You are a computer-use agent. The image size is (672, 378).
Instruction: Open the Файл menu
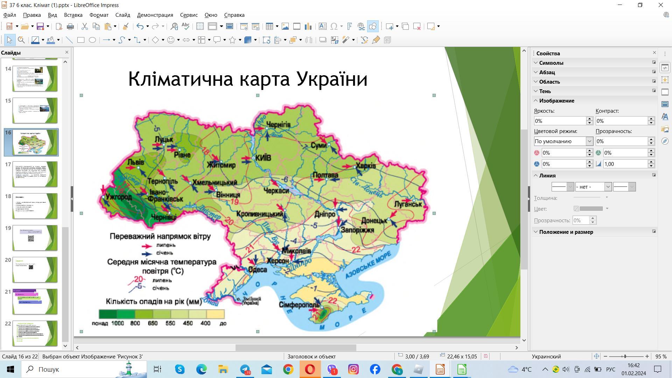coord(10,15)
